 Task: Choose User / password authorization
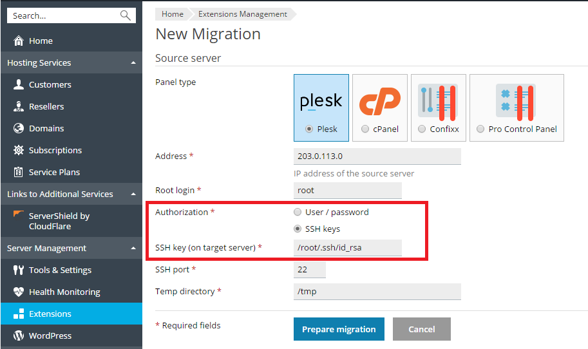(x=298, y=212)
